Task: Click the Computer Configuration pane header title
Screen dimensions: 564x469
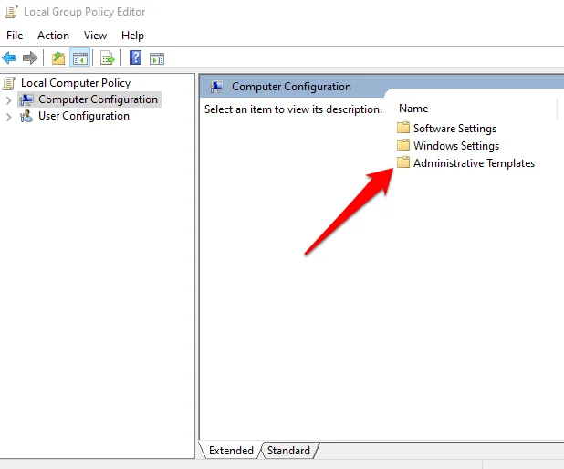Action: 291,87
